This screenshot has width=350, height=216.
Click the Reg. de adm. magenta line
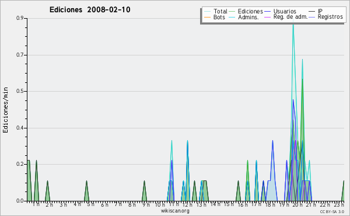267,17
